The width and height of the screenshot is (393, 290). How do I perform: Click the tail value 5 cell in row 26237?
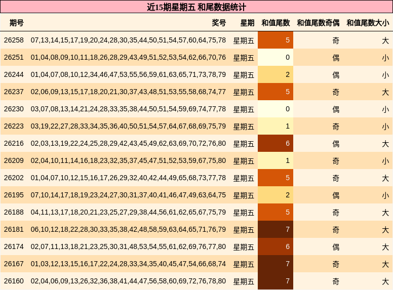point(276,92)
